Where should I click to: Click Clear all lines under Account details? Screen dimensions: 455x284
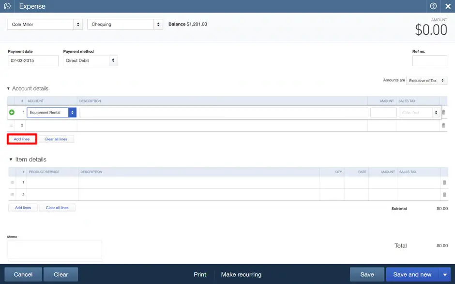pyautogui.click(x=56, y=139)
